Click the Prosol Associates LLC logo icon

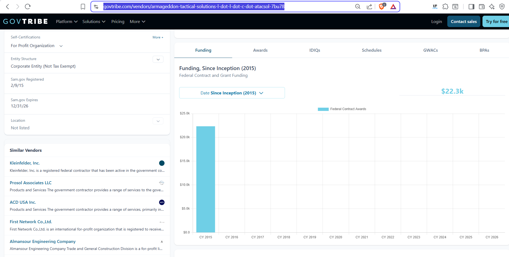coord(162,183)
